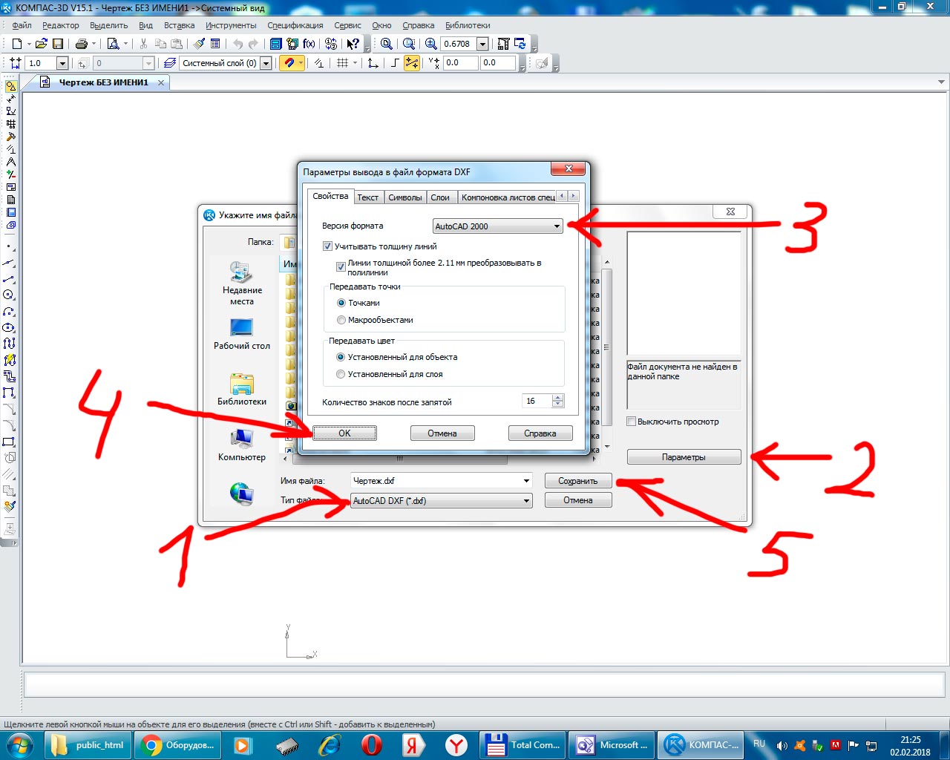Toggle the Orthogonal drawing icon

pyautogui.click(x=396, y=63)
